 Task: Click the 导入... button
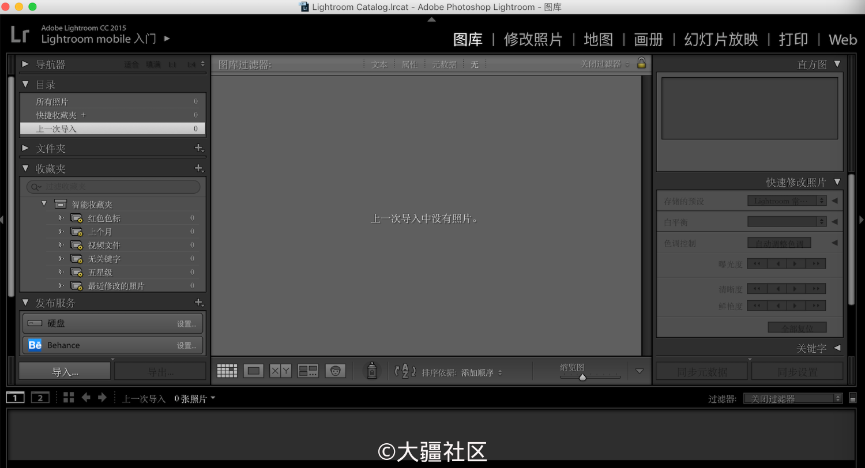tap(63, 371)
